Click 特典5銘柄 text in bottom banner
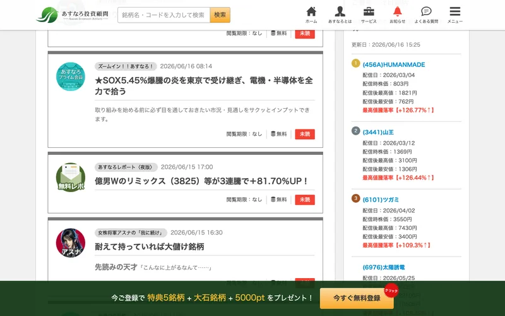 coord(166,298)
